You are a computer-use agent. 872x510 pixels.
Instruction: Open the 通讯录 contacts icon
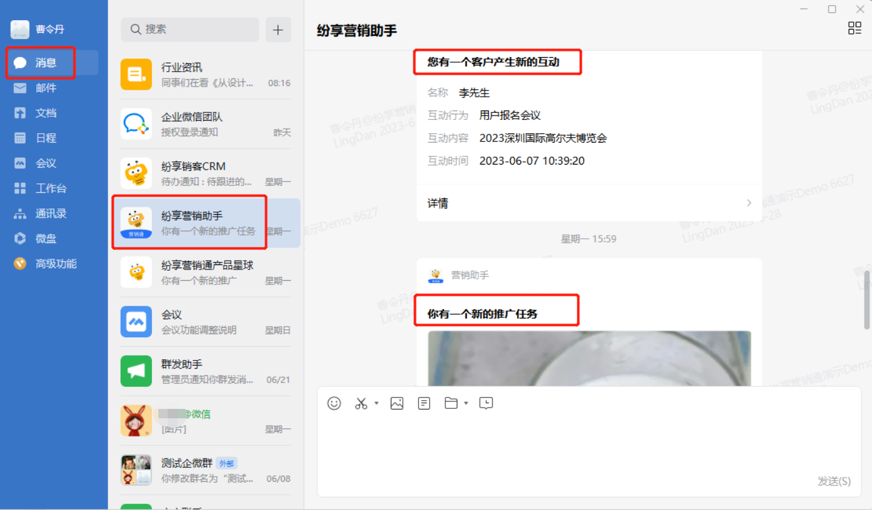coord(20,214)
